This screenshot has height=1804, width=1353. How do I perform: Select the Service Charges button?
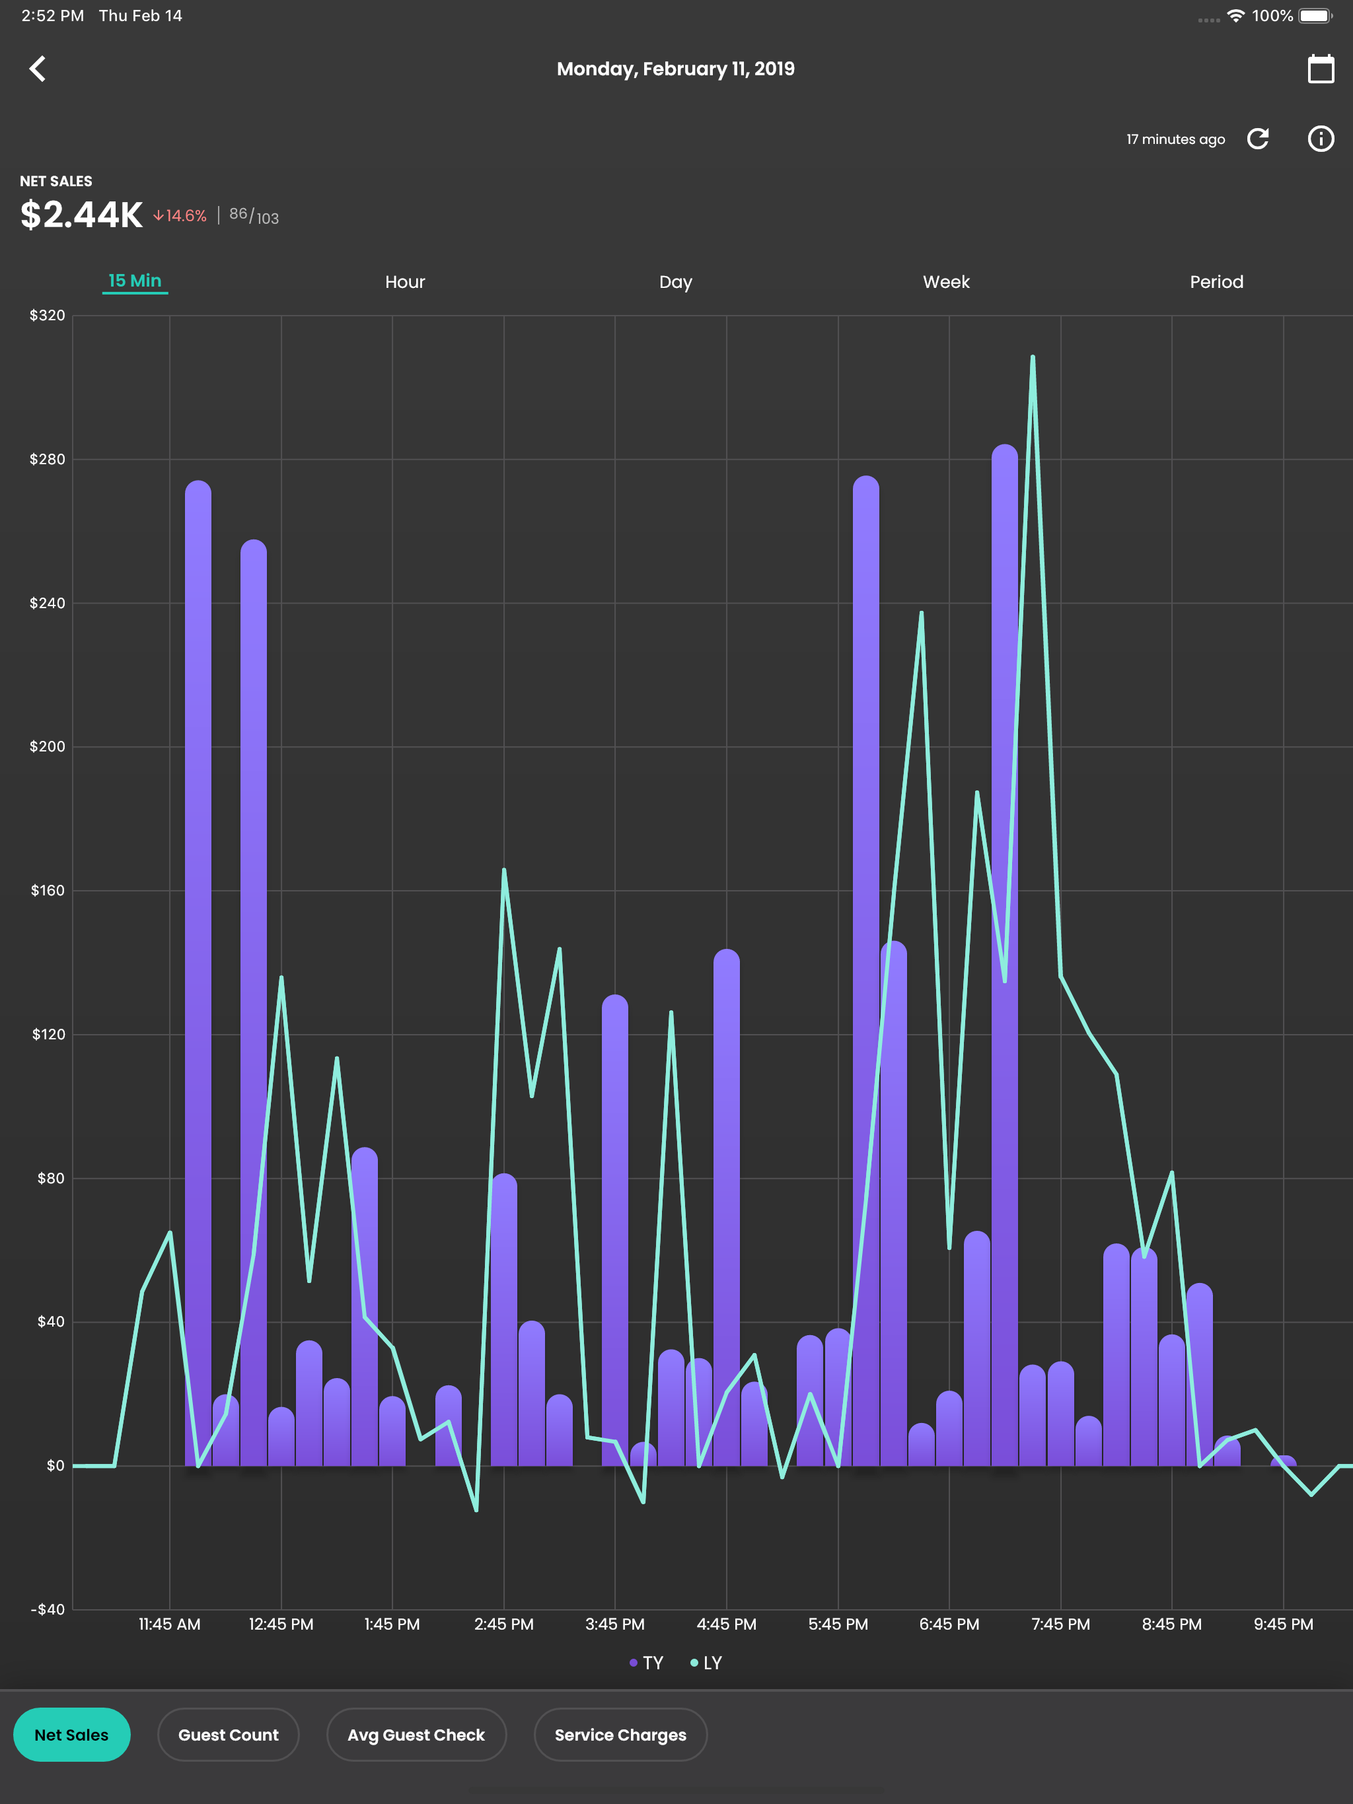620,1735
